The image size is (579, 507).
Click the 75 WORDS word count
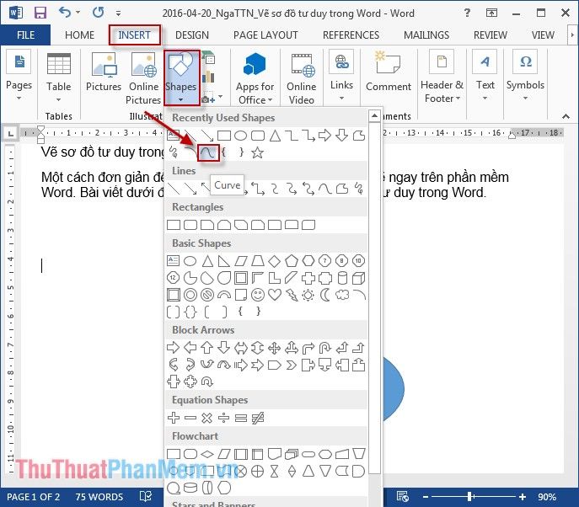[x=99, y=497]
